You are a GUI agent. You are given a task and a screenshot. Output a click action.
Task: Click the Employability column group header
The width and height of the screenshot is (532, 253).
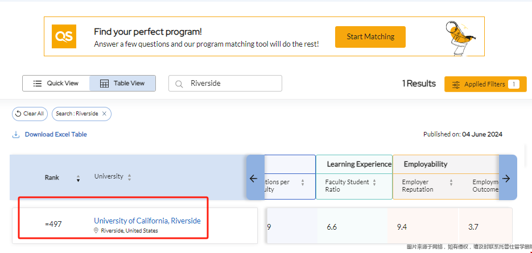(x=426, y=164)
